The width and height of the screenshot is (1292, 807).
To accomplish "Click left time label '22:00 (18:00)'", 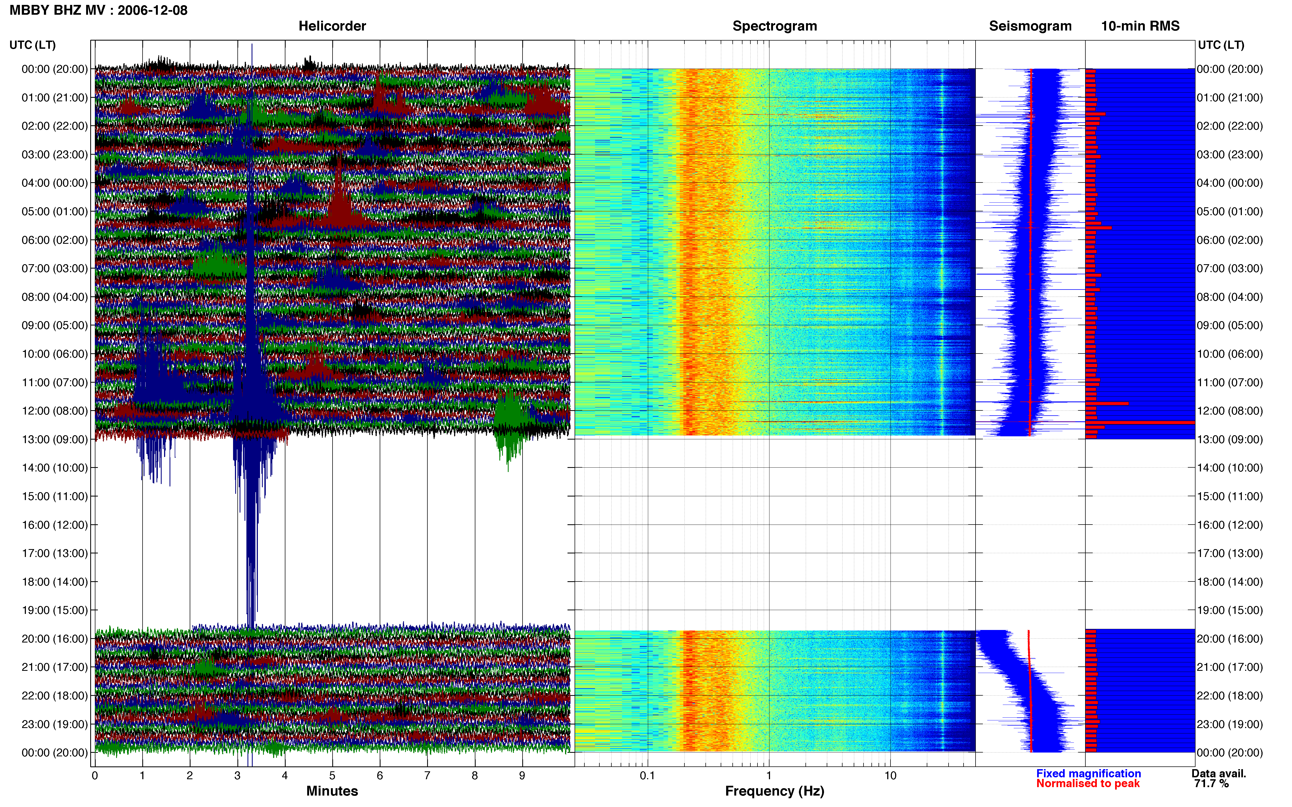I will (55, 696).
